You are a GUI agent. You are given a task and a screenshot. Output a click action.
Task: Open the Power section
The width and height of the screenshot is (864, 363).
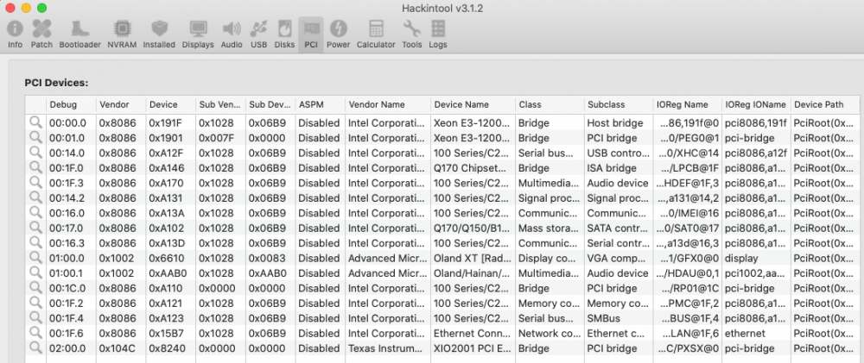(x=338, y=34)
